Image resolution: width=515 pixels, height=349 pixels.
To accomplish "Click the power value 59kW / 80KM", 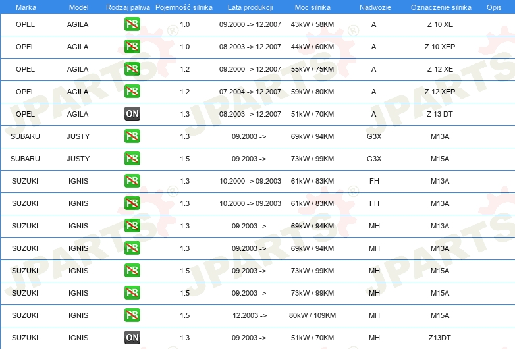I will click(x=312, y=92).
